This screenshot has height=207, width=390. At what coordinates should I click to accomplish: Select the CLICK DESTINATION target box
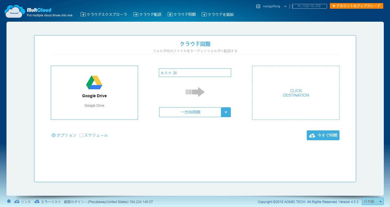(x=296, y=93)
